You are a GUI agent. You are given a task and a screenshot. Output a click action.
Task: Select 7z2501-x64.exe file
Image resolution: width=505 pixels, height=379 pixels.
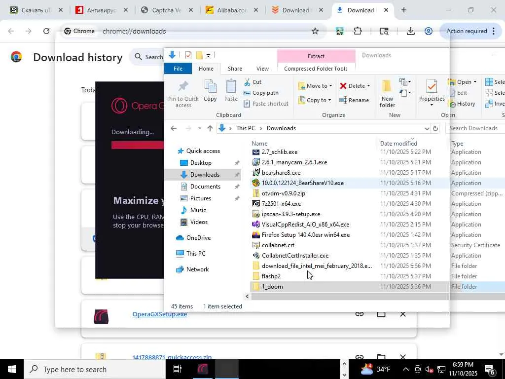(281, 204)
